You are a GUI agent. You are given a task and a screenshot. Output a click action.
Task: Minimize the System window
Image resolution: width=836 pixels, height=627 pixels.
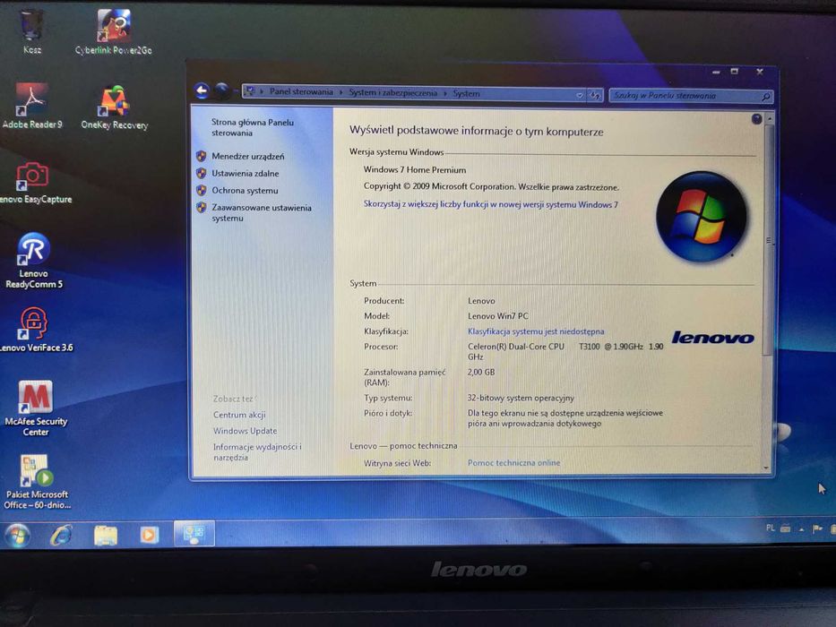click(x=716, y=72)
